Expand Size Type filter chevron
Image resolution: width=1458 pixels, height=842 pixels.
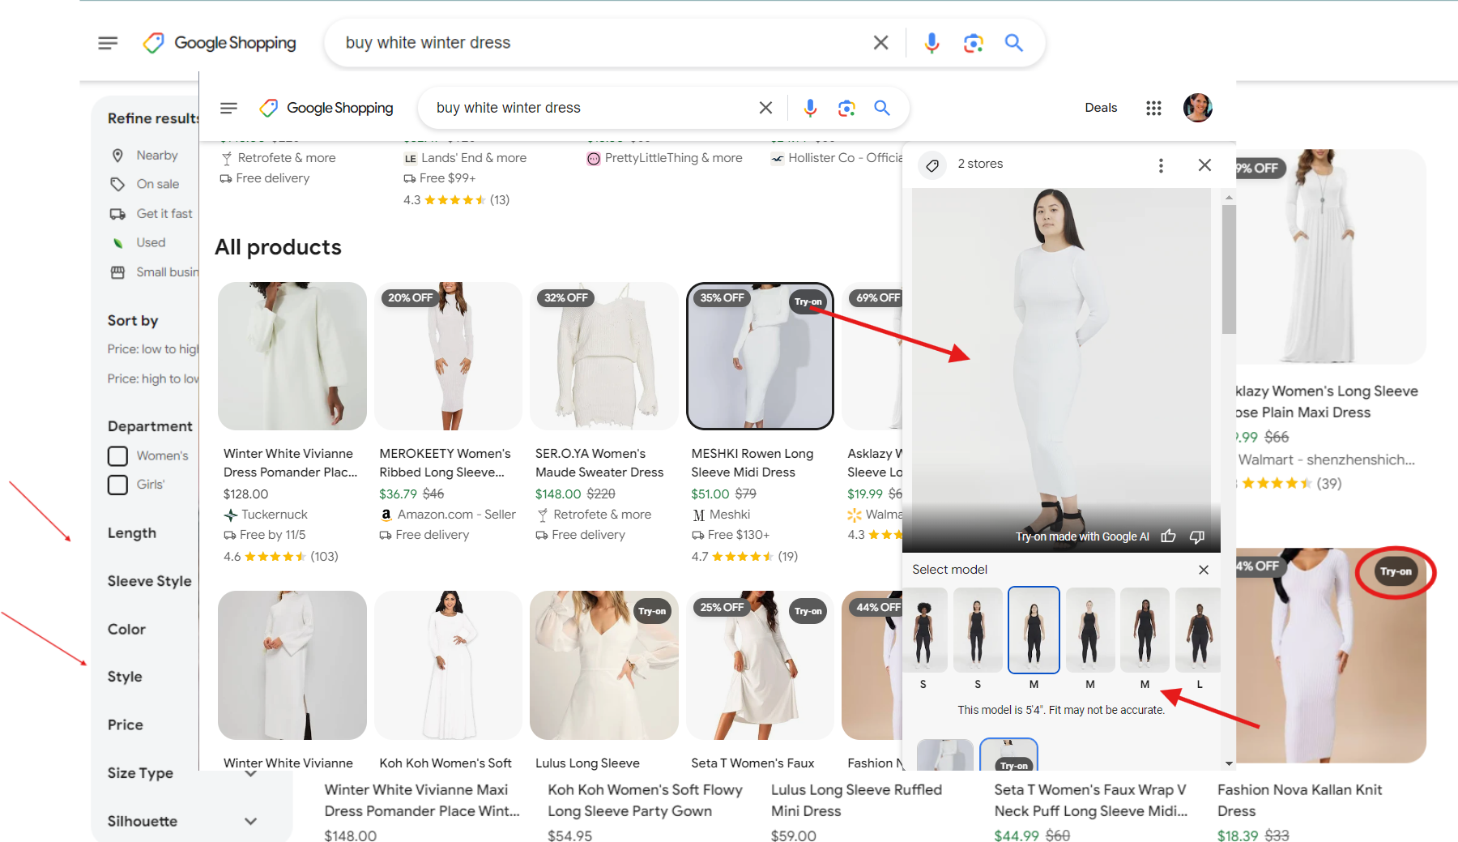251,774
